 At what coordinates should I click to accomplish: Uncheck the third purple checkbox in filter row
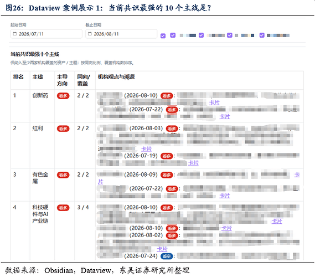(x=201, y=35)
